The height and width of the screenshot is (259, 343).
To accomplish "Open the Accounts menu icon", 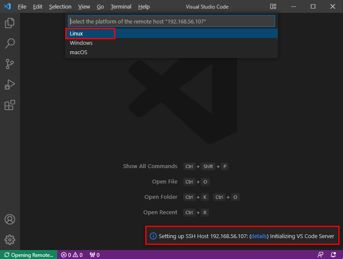I will pos(10,219).
